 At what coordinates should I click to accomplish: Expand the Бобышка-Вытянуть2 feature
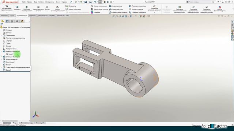(x=1, y=57)
